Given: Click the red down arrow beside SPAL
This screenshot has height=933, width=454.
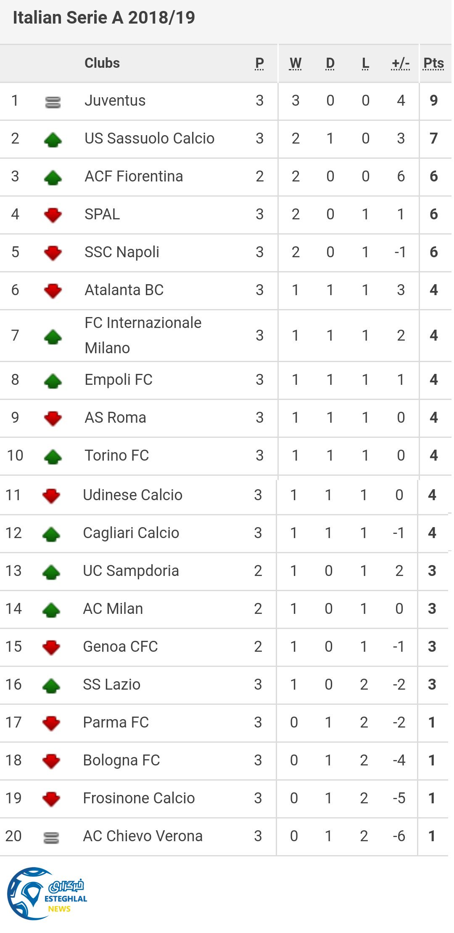Looking at the screenshot, I should pos(53,215).
